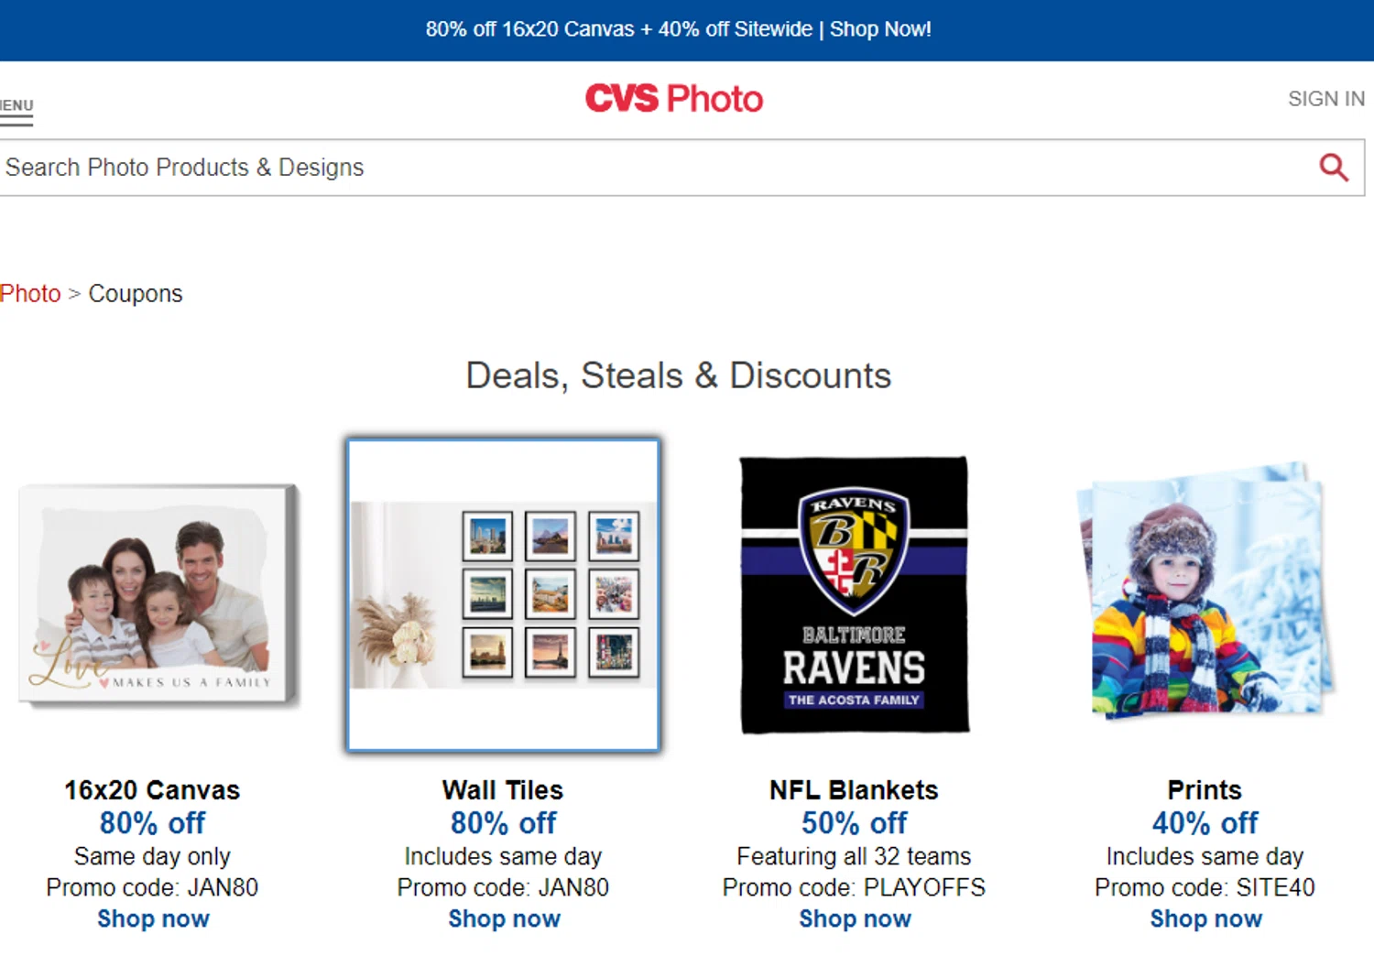Click Shop now under 16x20 Canvas

(153, 919)
